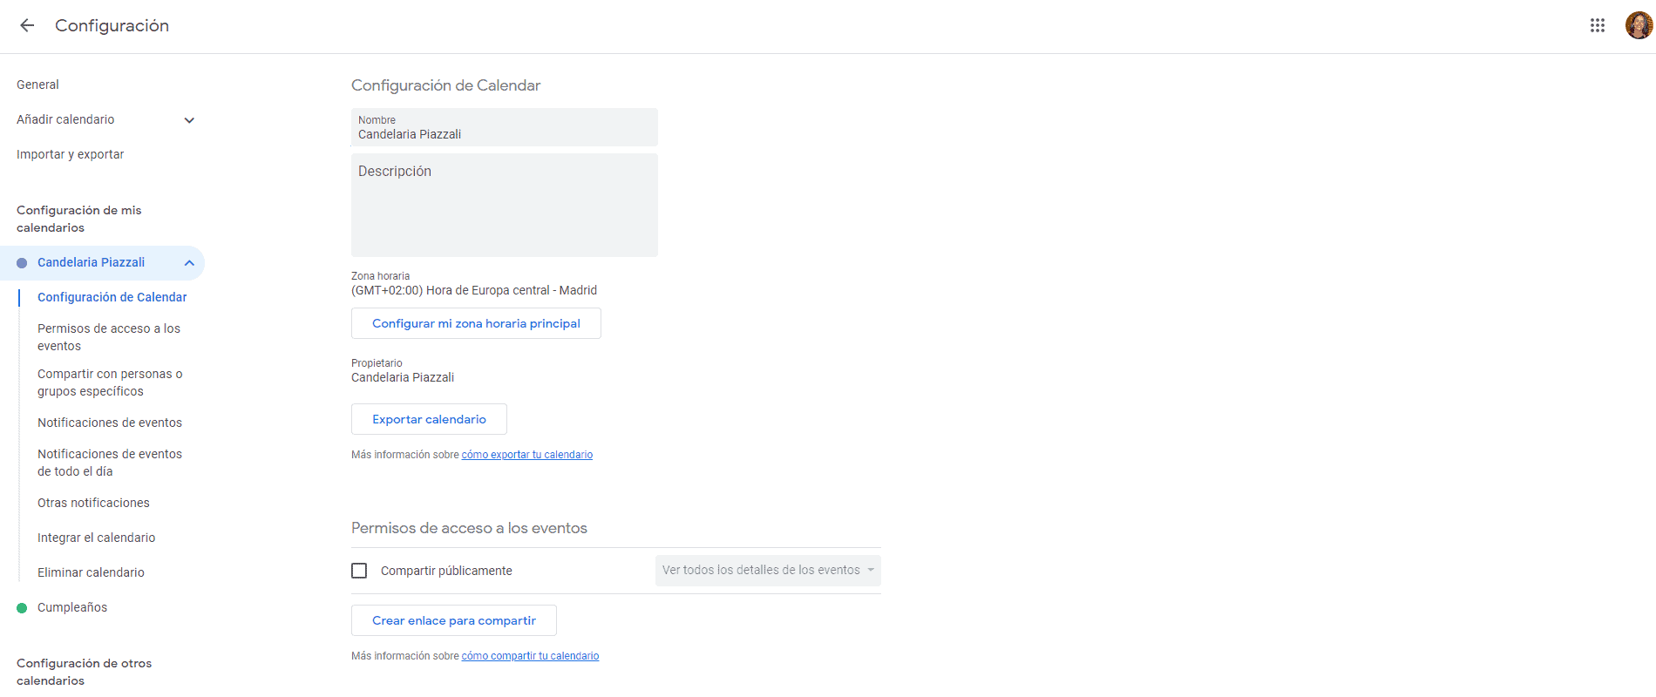The width and height of the screenshot is (1656, 697).
Task: Click the Madrid time zone text
Action: (474, 290)
